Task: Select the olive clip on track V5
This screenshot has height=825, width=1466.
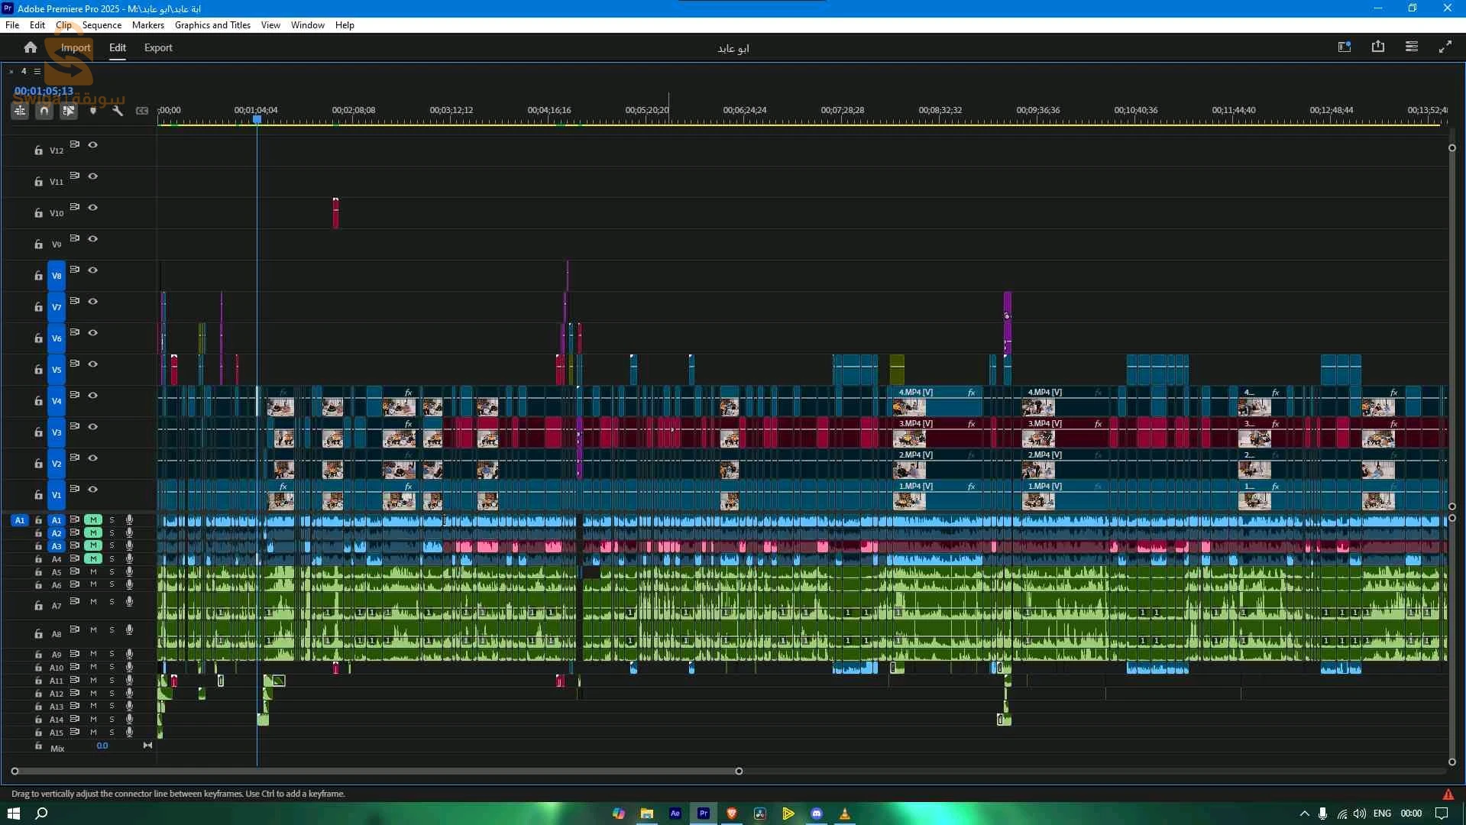Action: pos(897,370)
